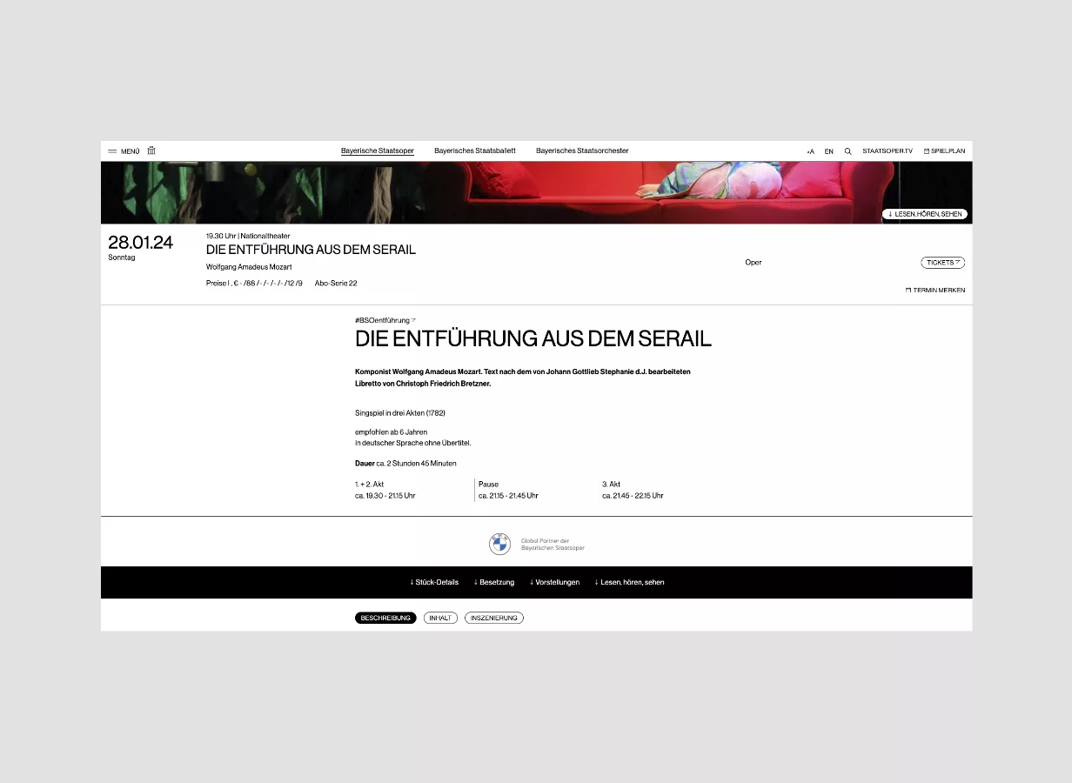1072x783 pixels.
Task: Click the red sofa stage photo
Action: (x=536, y=192)
